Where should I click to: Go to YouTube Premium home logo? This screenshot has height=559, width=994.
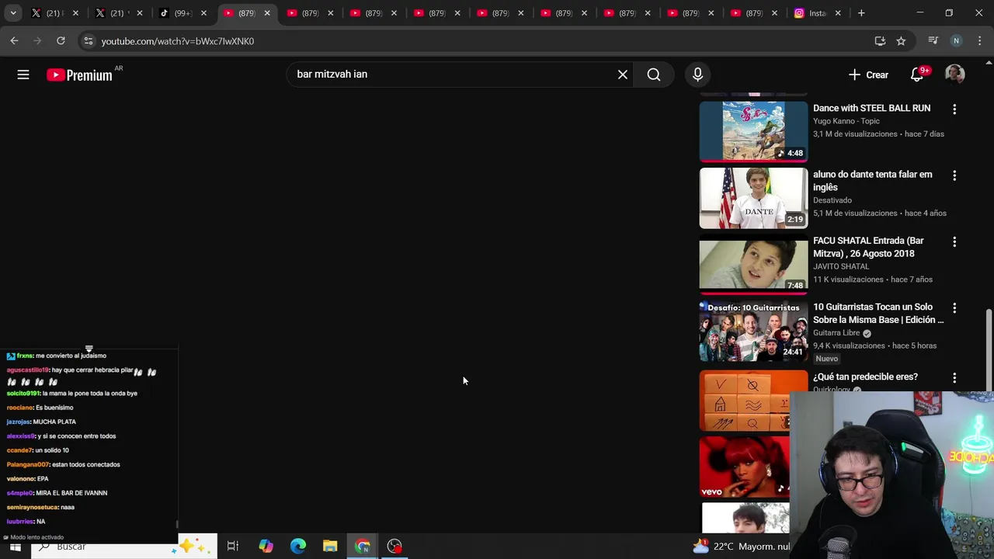pos(79,75)
